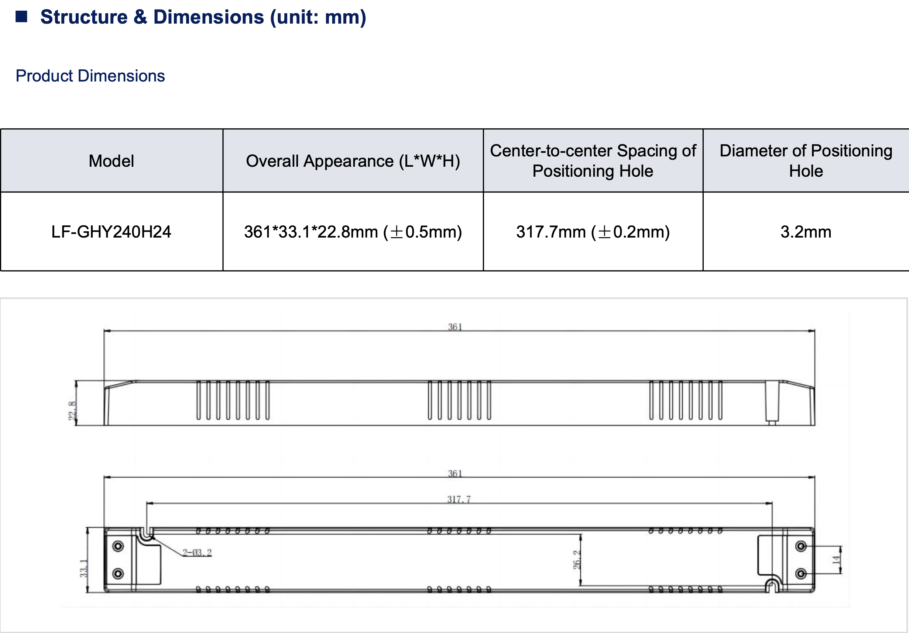Click the 26.2 inner dimension label
Image resolution: width=909 pixels, height=633 pixels.
click(x=576, y=560)
